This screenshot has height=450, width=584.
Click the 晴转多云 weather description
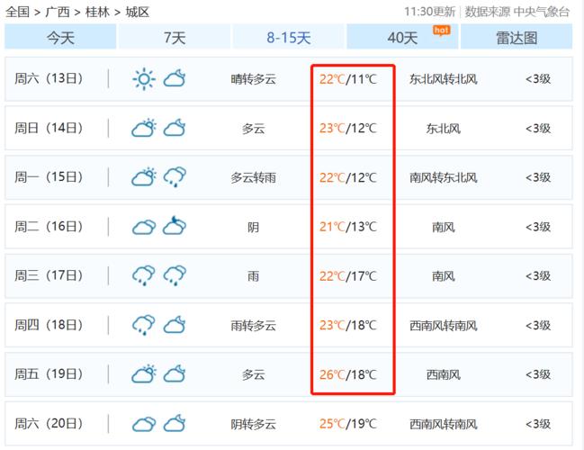tap(253, 79)
